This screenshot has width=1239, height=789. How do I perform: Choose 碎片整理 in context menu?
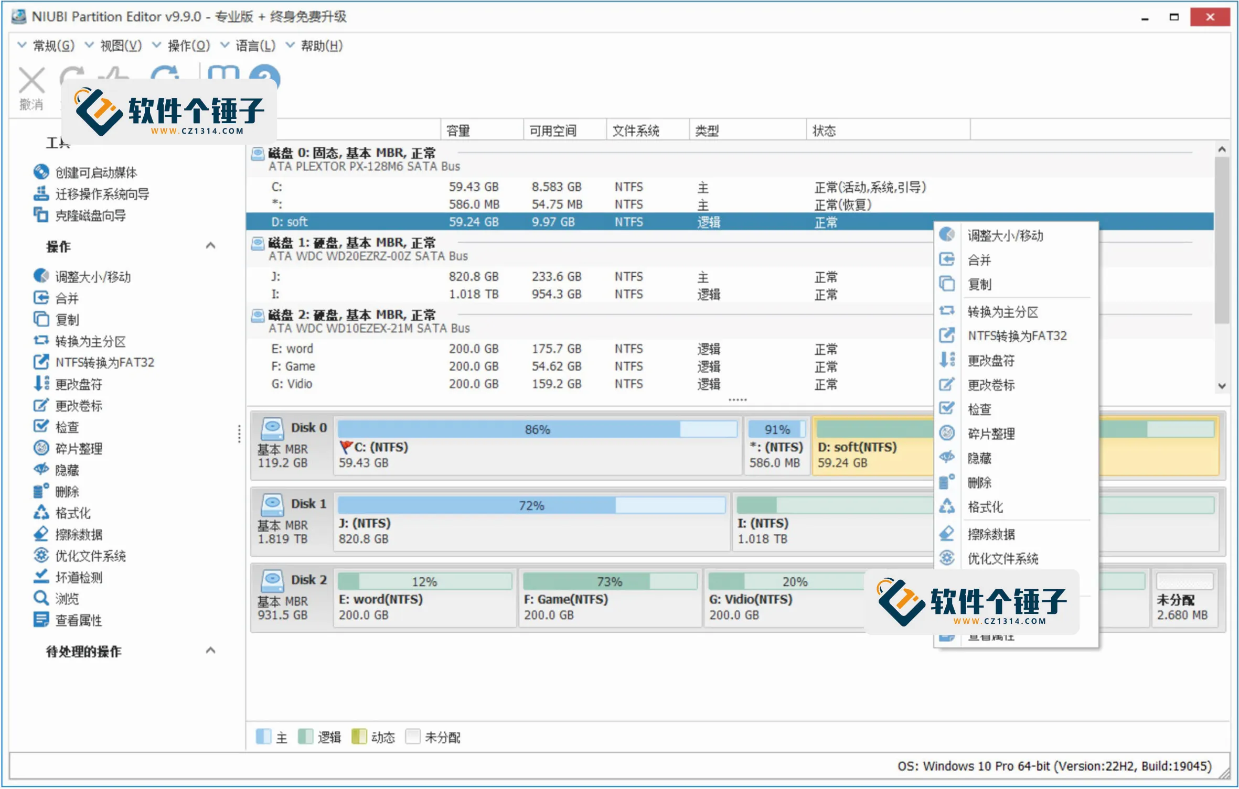(x=1016, y=434)
